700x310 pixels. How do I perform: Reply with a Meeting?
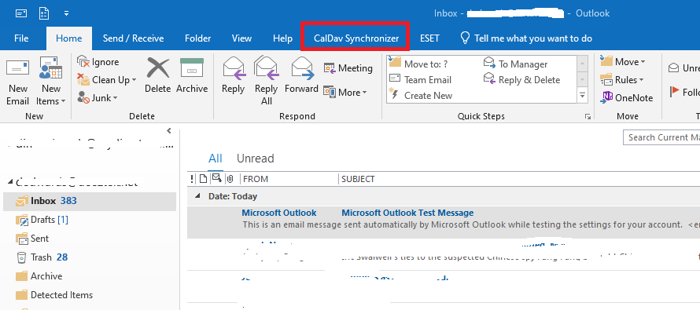pyautogui.click(x=348, y=68)
